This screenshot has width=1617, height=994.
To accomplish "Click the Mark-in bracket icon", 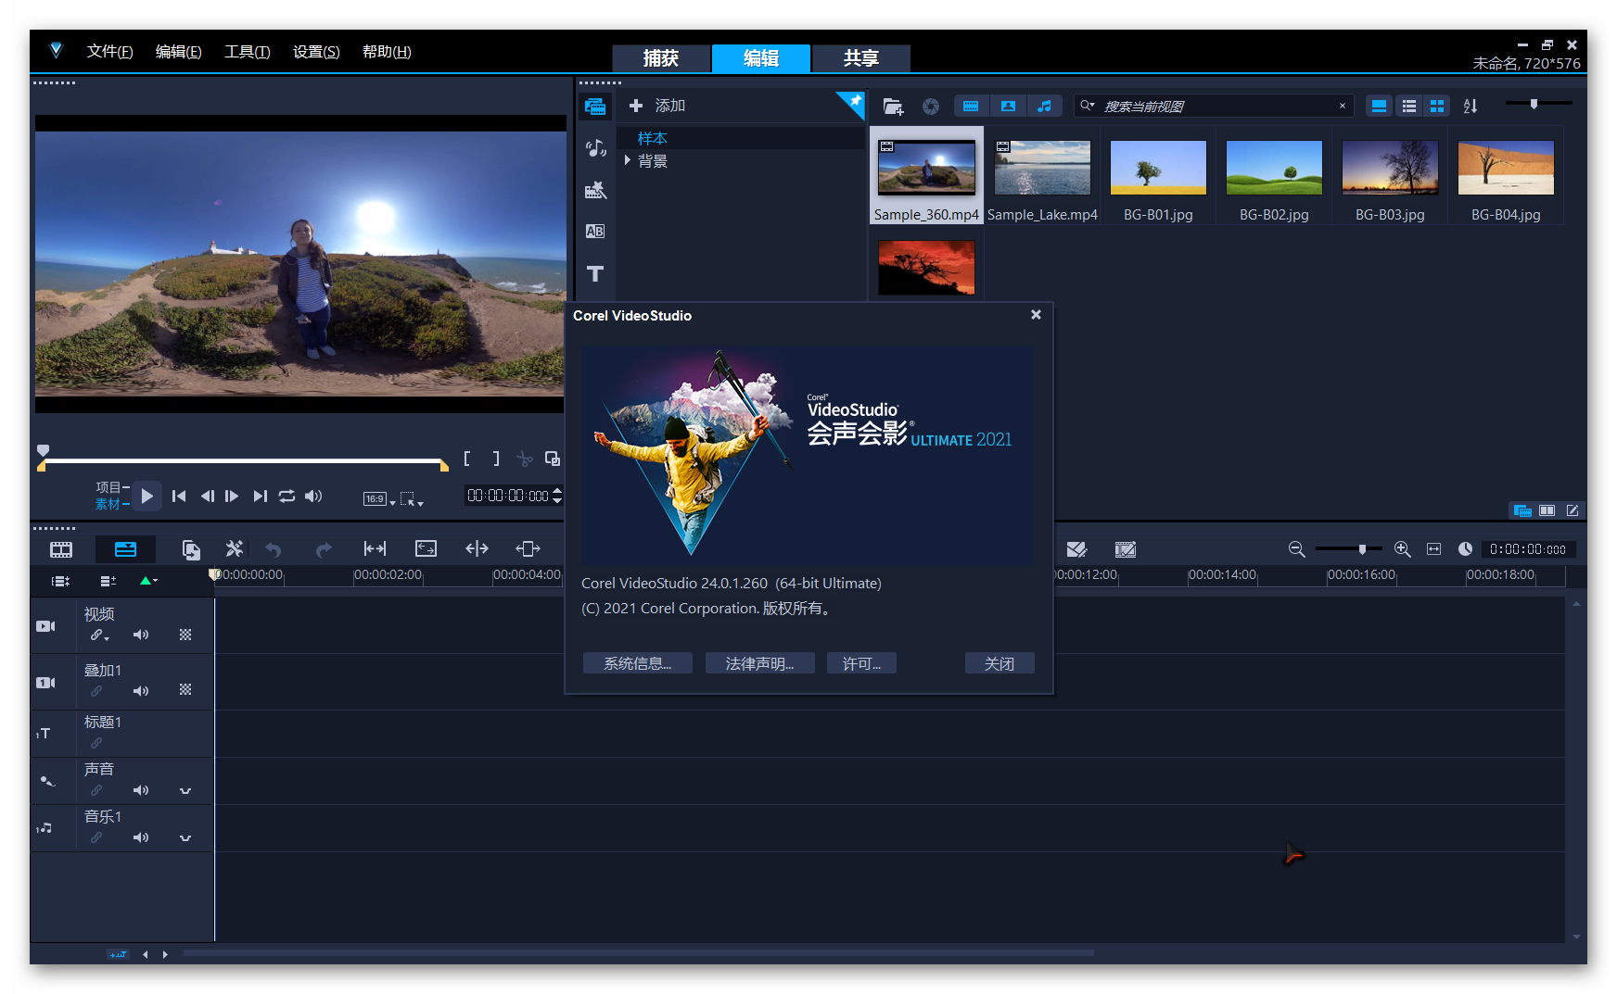I will click(x=467, y=459).
